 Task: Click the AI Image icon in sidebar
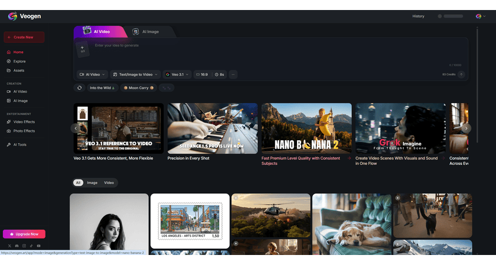point(9,101)
